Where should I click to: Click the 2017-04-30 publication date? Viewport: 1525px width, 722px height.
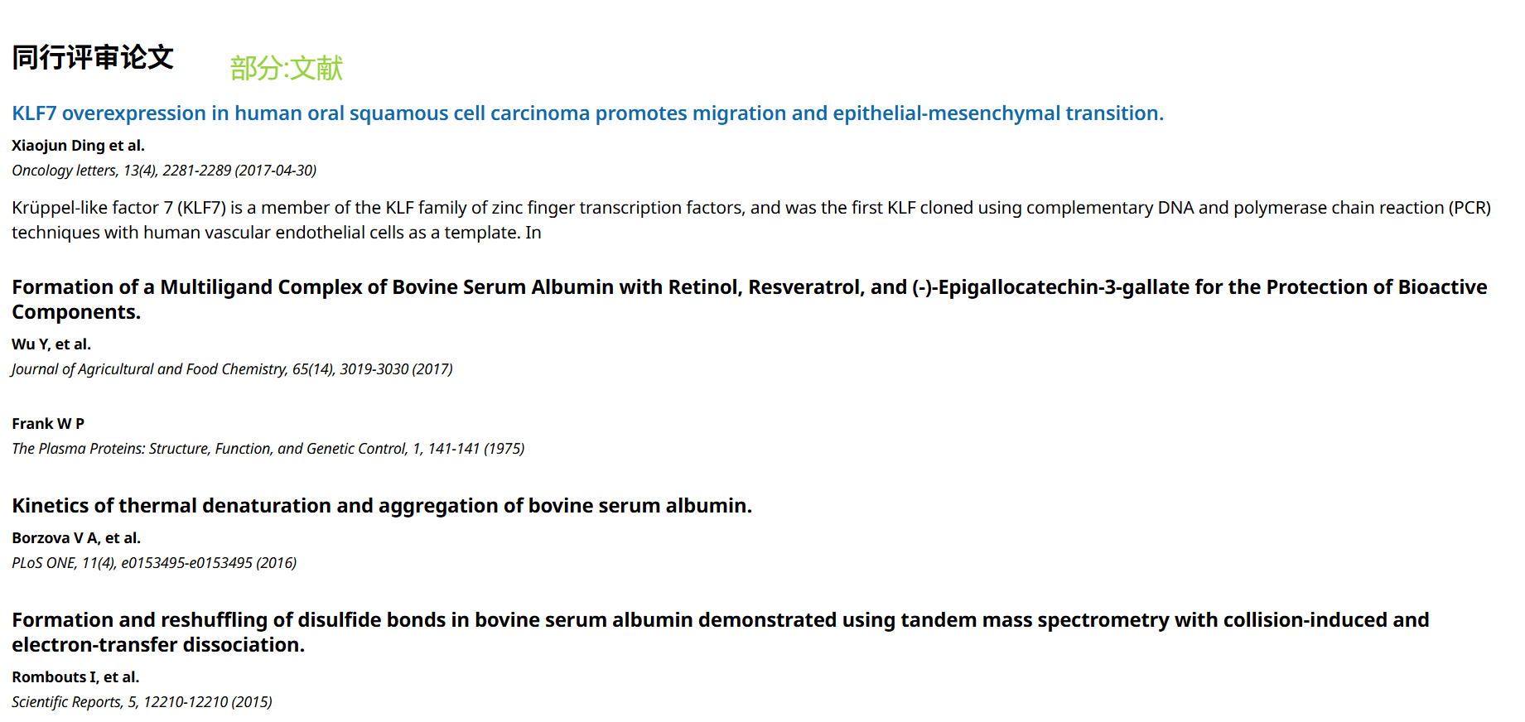pyautogui.click(x=275, y=171)
